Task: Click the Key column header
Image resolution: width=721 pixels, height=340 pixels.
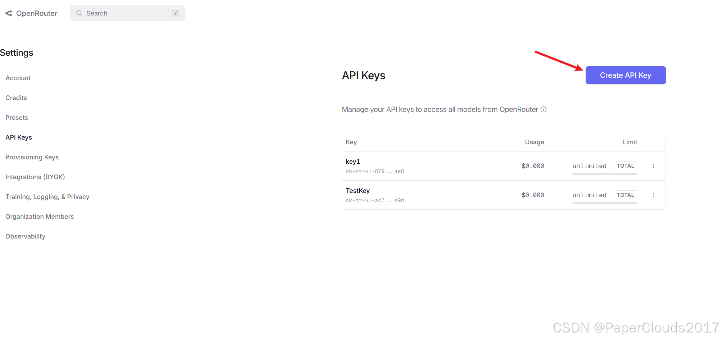Action: [351, 142]
